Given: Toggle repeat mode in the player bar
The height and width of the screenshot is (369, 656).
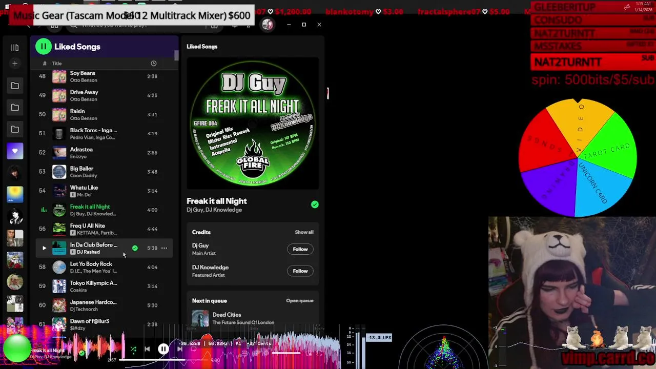Looking at the screenshot, I should (x=194, y=350).
